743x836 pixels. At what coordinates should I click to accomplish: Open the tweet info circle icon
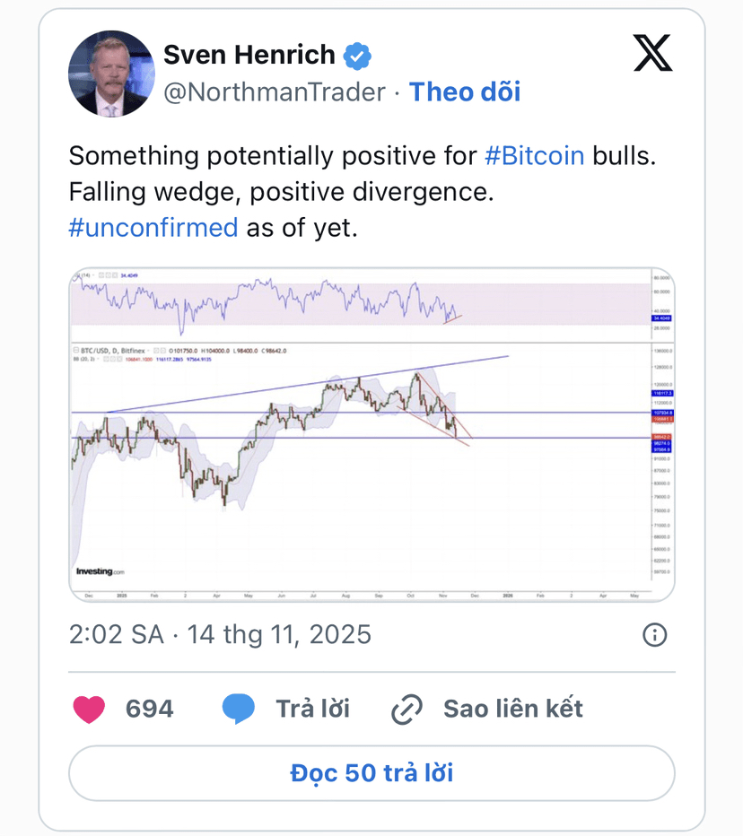(x=655, y=635)
